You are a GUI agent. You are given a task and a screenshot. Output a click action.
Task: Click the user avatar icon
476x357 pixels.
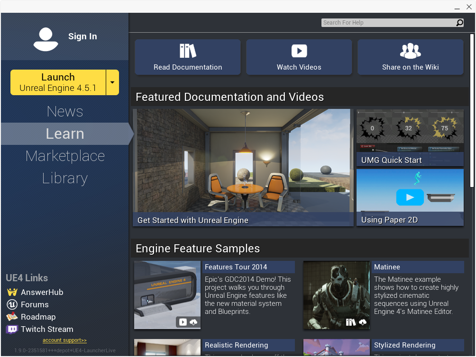click(x=46, y=39)
